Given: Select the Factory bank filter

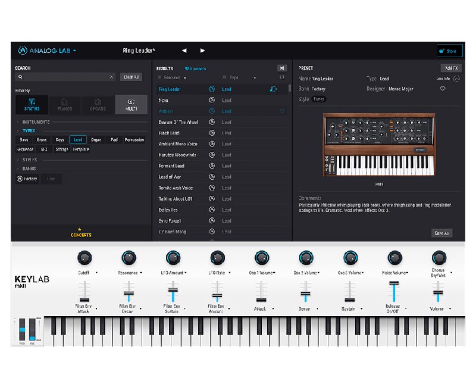Looking at the screenshot, I should click(27, 179).
